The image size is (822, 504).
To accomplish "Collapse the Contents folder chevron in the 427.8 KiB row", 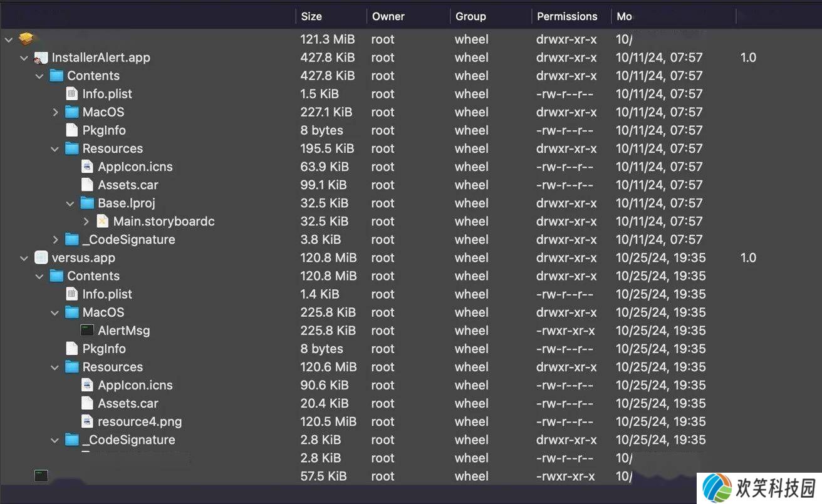I will tap(39, 76).
